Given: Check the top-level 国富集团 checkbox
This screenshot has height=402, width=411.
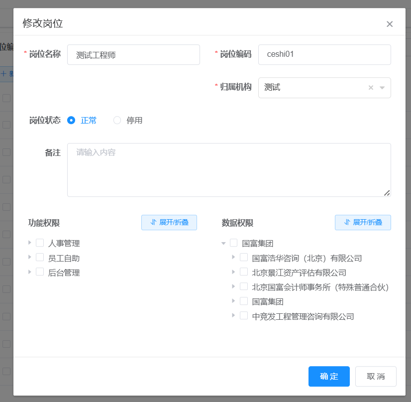Looking at the screenshot, I should (233, 243).
